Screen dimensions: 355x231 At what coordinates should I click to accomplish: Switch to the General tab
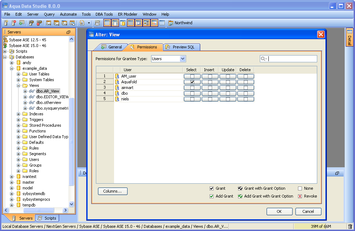click(x=112, y=47)
